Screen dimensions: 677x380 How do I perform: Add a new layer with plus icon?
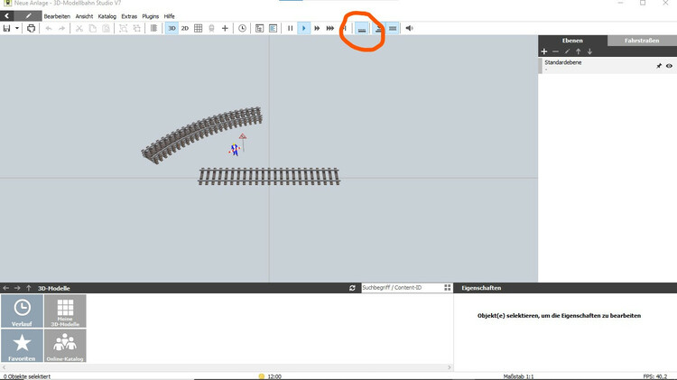pos(543,51)
